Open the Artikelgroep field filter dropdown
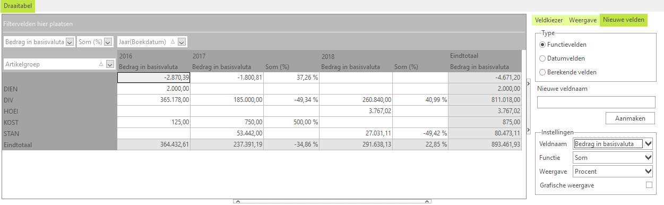This screenshot has height=205, width=664. (x=110, y=64)
